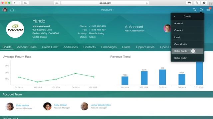Screen dimensions: 213x119
Task: Switch to the Contacts tab
Action: point(90,47)
